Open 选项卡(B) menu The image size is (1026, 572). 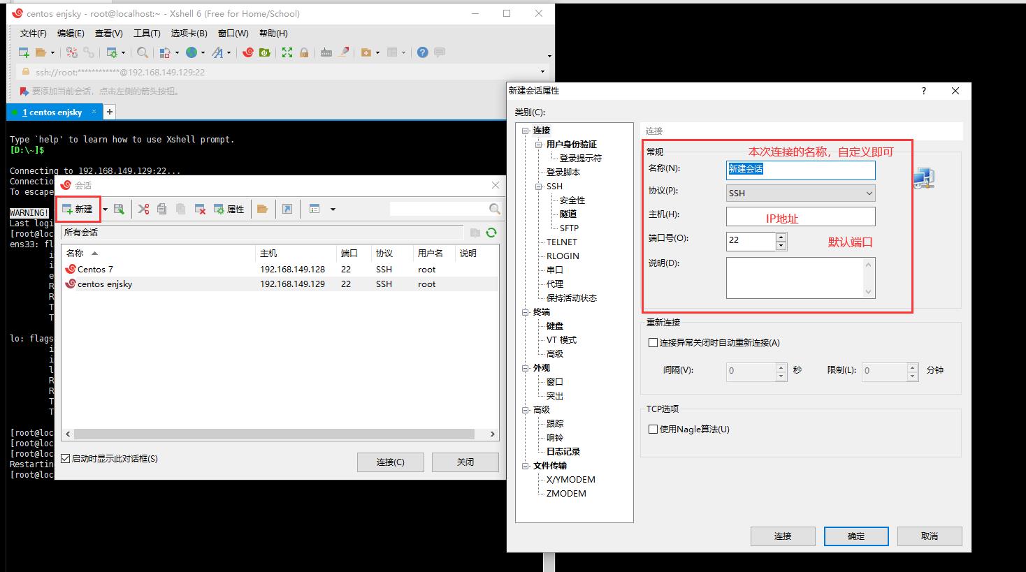click(x=189, y=33)
